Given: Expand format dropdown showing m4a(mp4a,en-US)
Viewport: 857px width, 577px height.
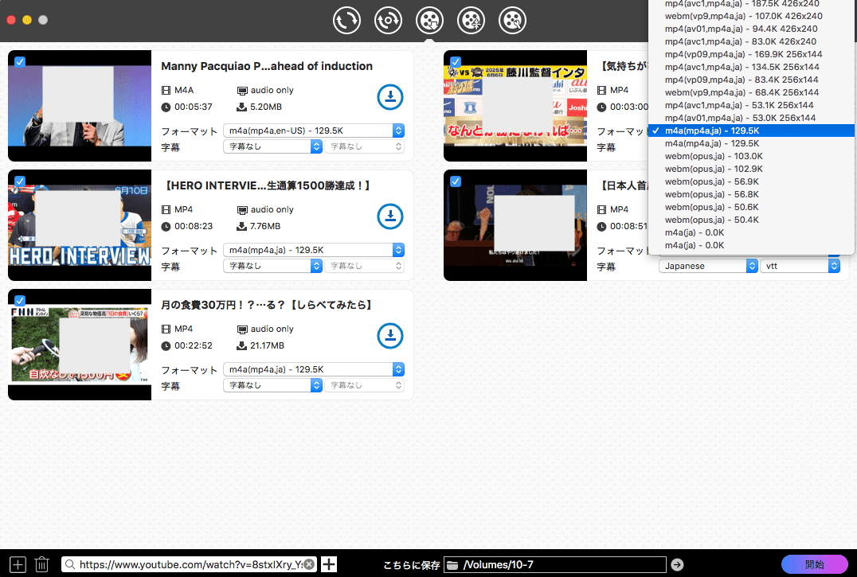Looking at the screenshot, I should coord(314,131).
